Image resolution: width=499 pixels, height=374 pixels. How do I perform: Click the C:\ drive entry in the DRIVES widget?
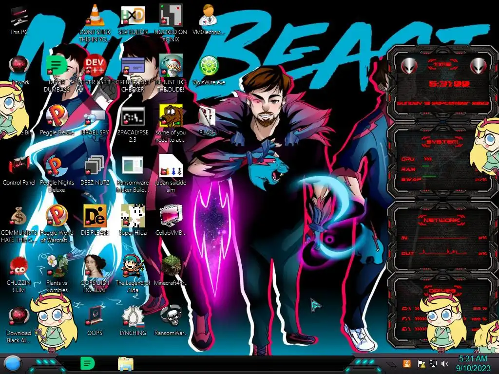(443, 308)
